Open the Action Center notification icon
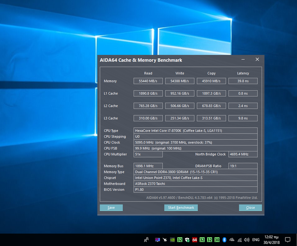Image resolution: width=297 pixels, height=246 pixels. point(287,240)
